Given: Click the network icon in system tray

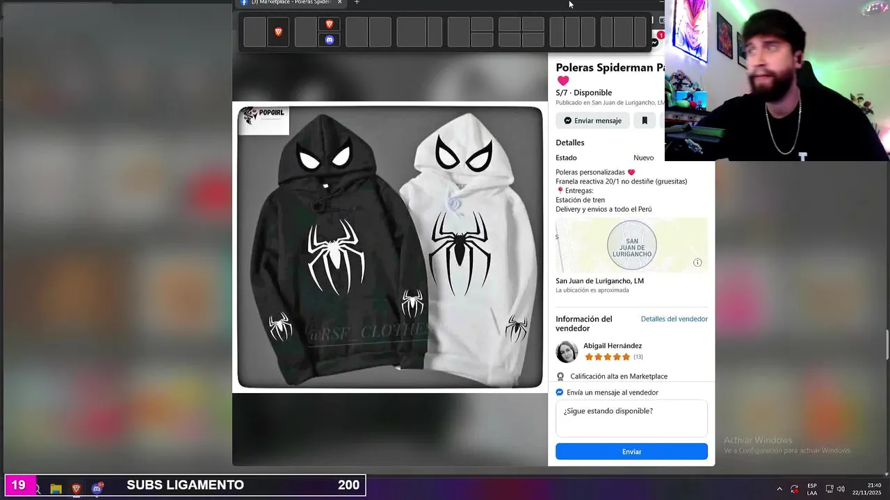Looking at the screenshot, I should [x=830, y=489].
